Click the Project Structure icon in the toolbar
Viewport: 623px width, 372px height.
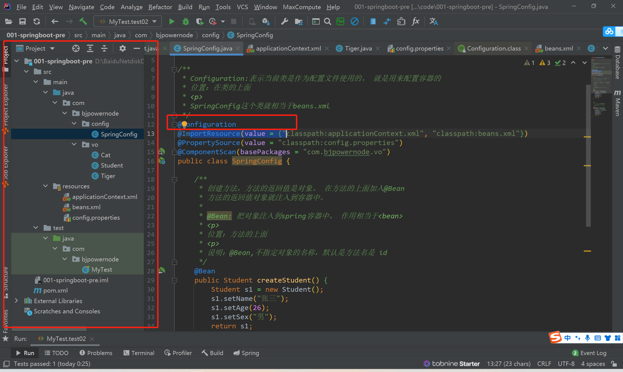click(298, 21)
